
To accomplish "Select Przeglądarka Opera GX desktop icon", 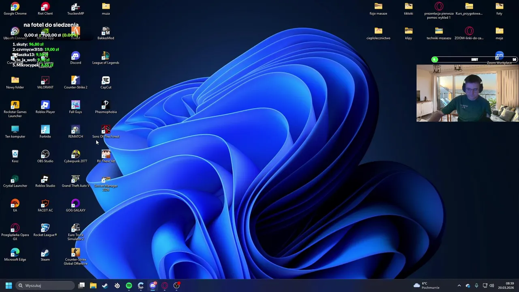I will tap(15, 232).
